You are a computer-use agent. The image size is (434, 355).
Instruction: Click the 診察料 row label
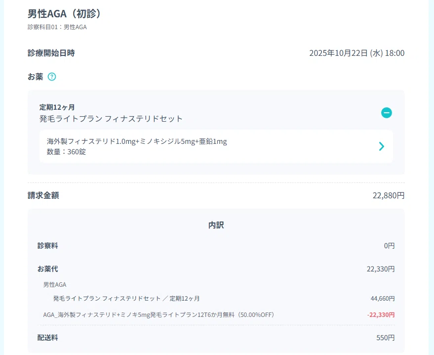pyautogui.click(x=47, y=246)
